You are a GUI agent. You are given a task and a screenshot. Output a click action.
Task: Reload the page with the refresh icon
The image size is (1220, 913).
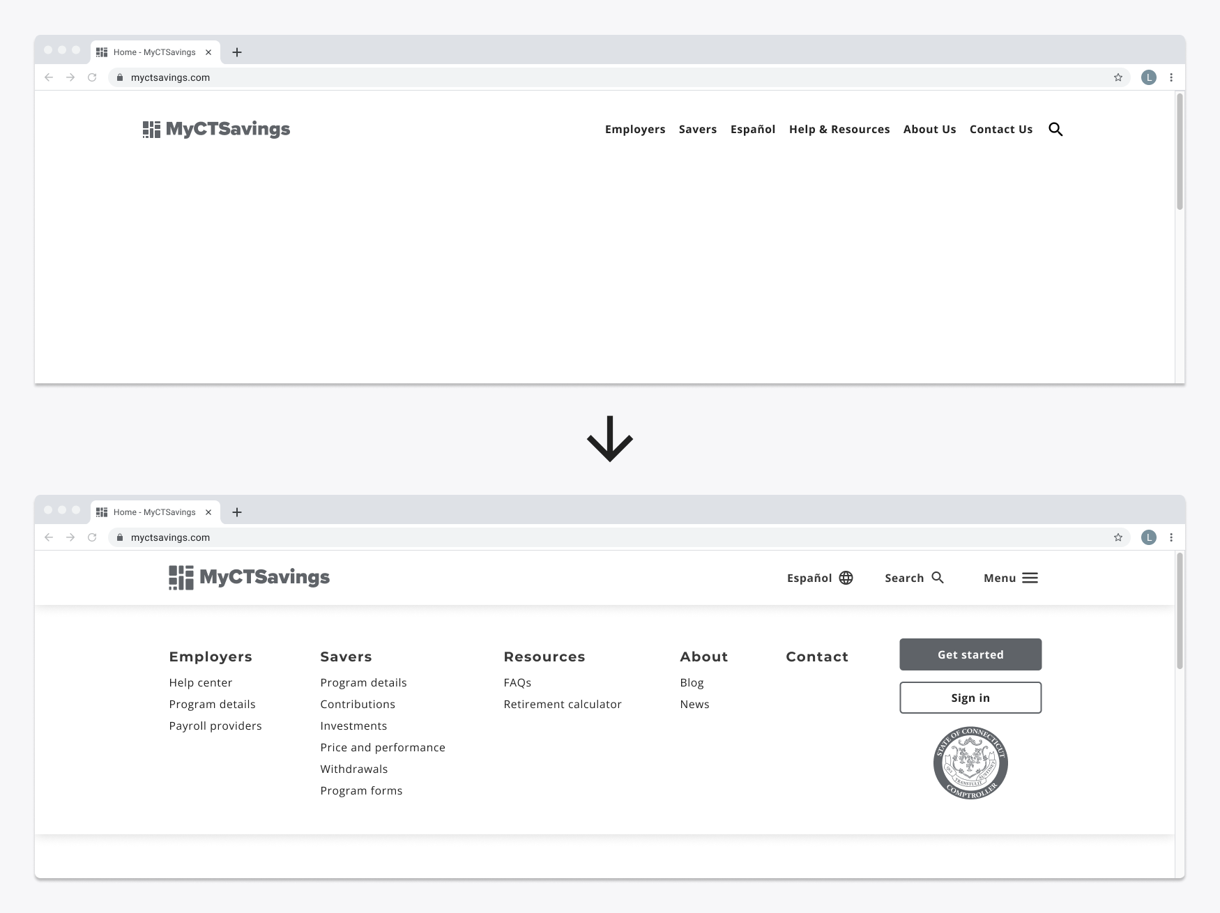click(x=93, y=77)
